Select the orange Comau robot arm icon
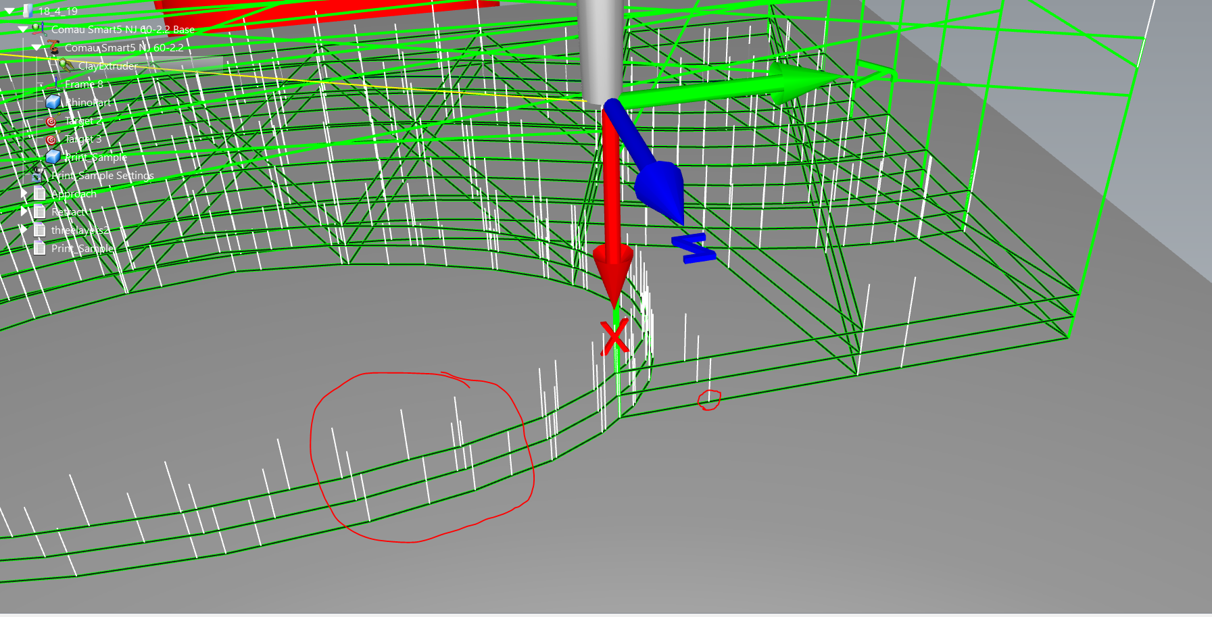 [53, 47]
